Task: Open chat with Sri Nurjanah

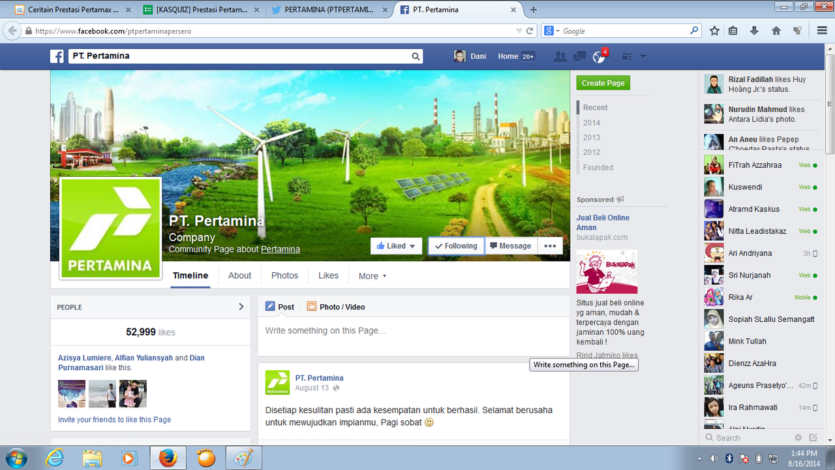Action: coord(761,275)
